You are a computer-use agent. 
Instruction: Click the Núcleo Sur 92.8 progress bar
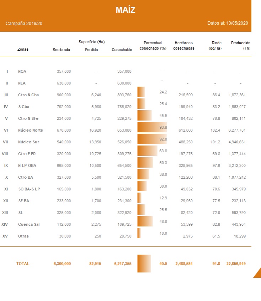tap(152, 139)
